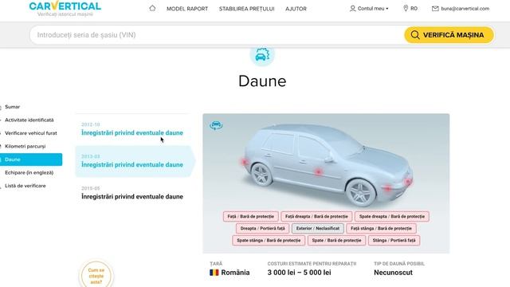Screen dimensions: 510x287
Task: Click Spate stânga / Bară de protecție tag
Action: point(269,241)
